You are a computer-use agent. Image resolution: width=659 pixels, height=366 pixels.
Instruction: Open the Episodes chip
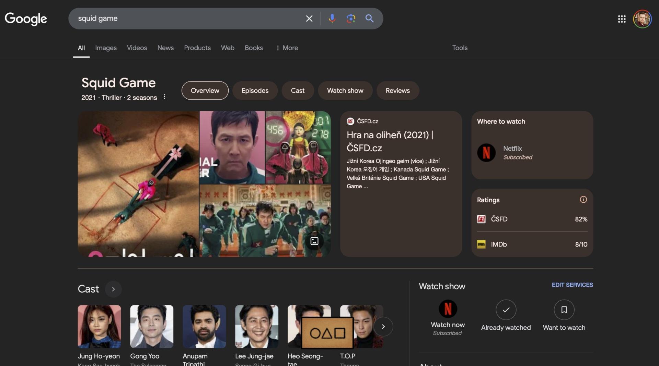[x=255, y=90]
